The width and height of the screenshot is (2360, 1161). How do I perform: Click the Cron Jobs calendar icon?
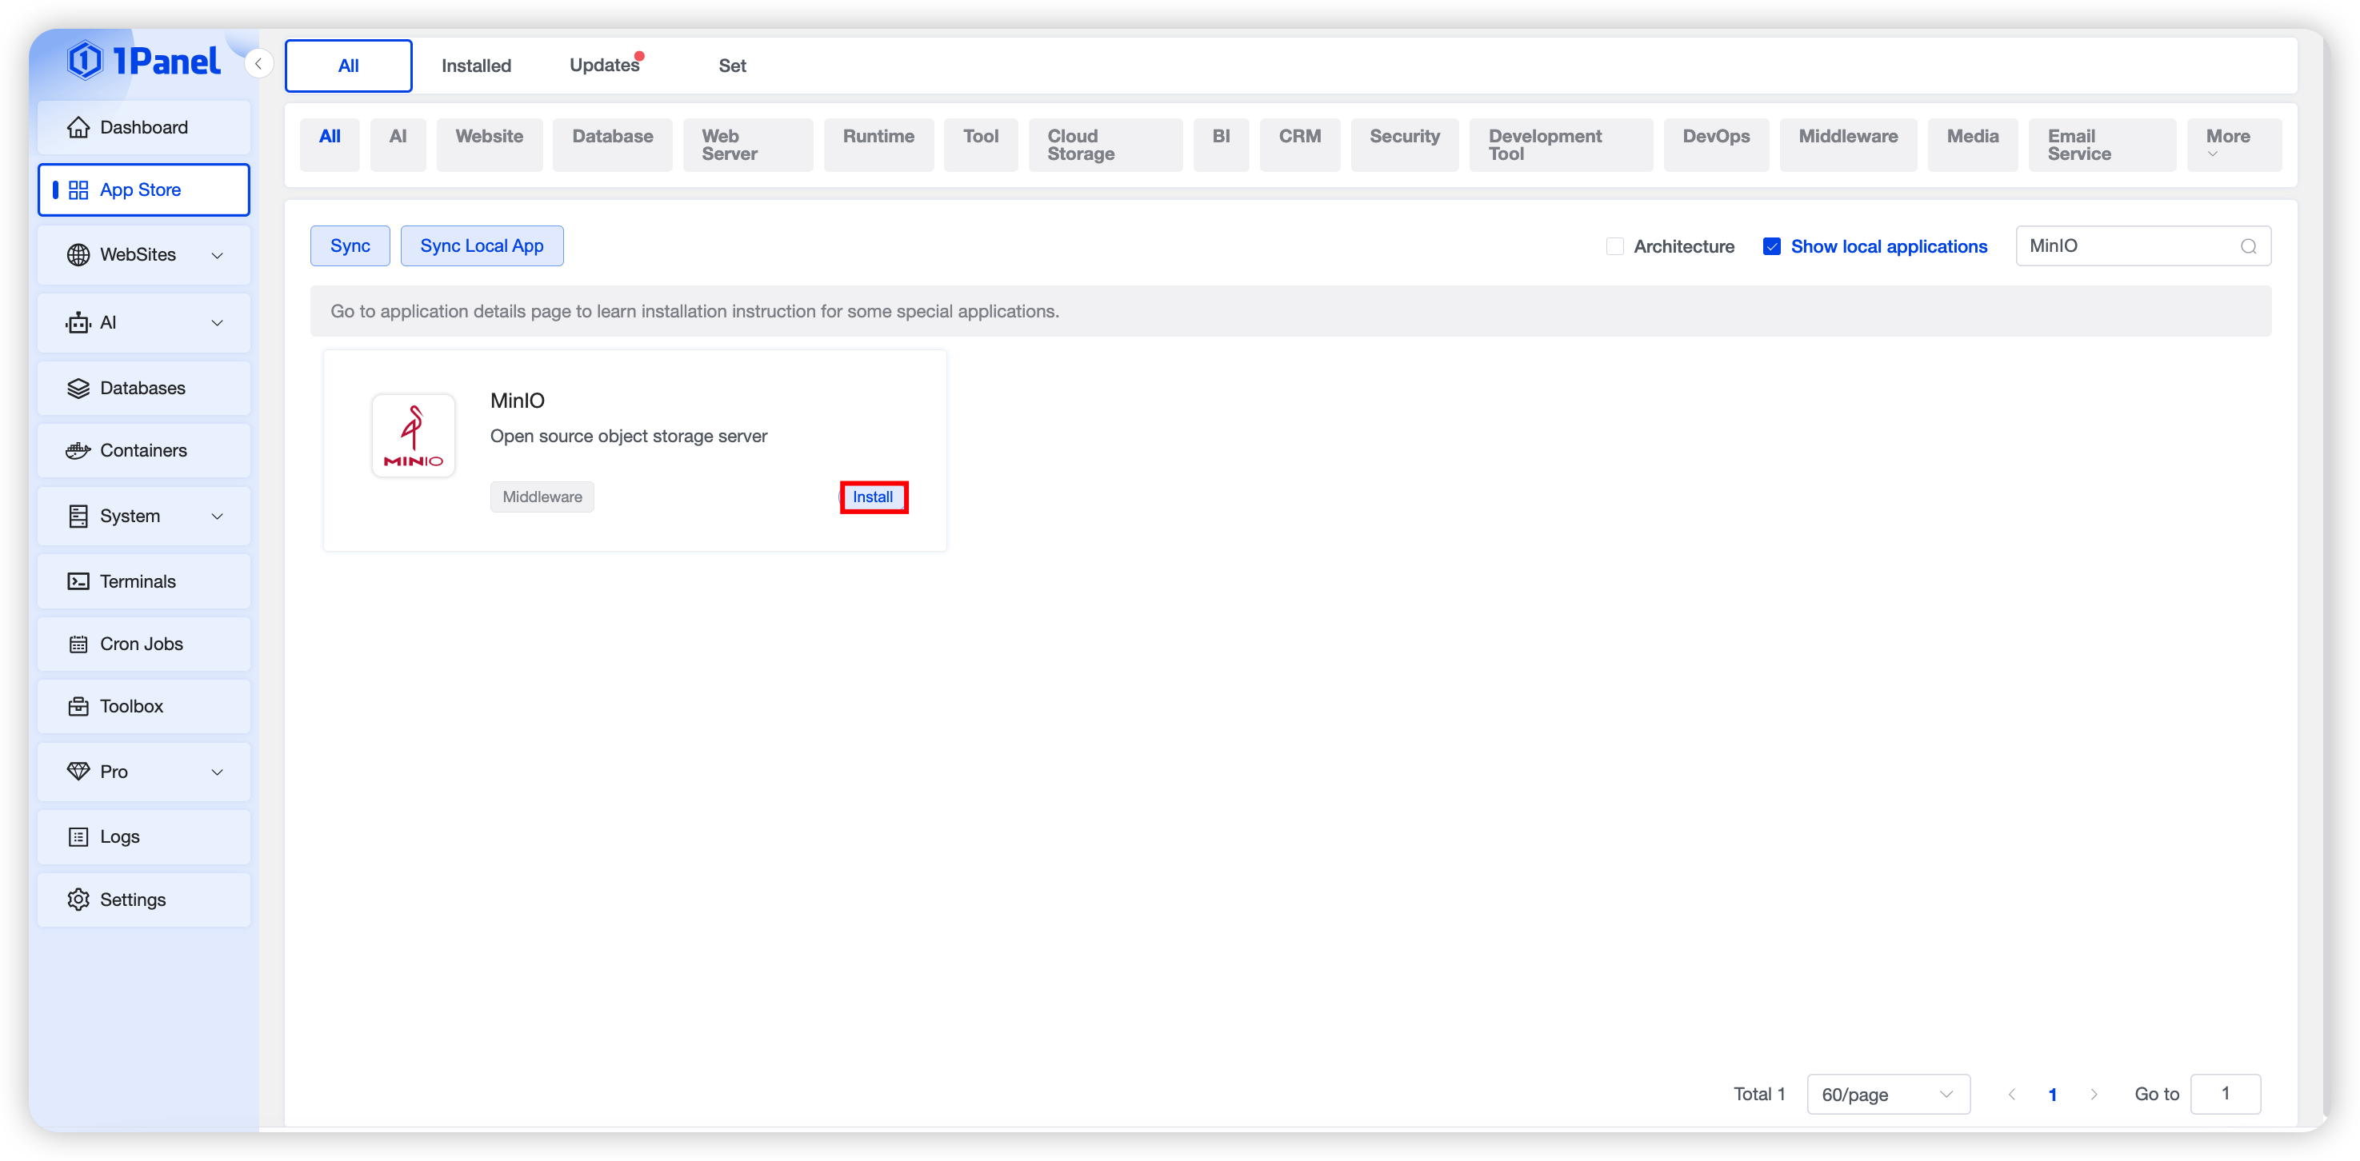(x=78, y=644)
